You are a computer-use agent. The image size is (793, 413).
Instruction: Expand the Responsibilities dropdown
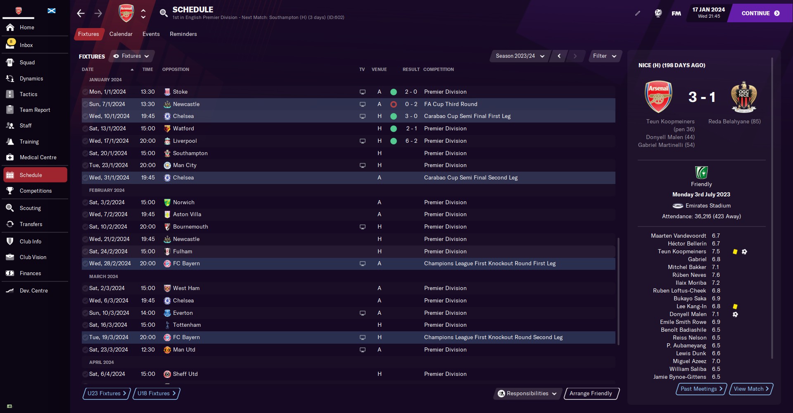(527, 394)
